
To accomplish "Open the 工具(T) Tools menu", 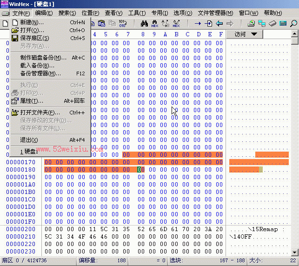I will (137, 13).
